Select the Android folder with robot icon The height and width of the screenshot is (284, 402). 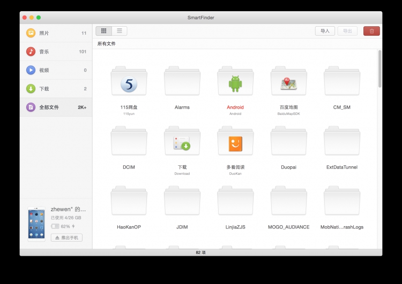point(235,81)
